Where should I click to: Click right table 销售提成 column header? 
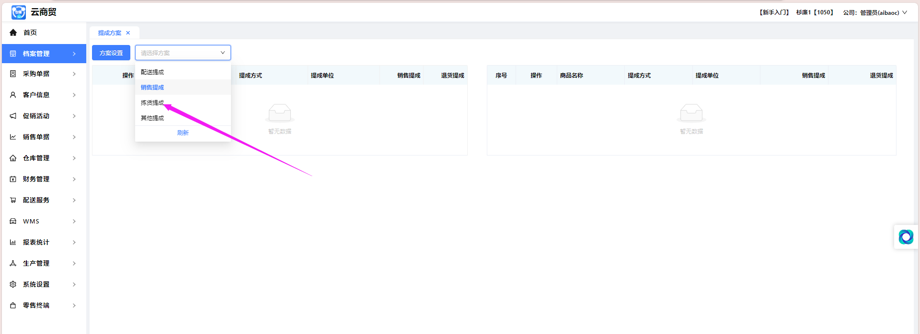[x=814, y=76]
